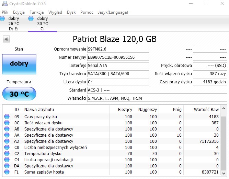Click the power-on count field 387 razy

pos(210,74)
